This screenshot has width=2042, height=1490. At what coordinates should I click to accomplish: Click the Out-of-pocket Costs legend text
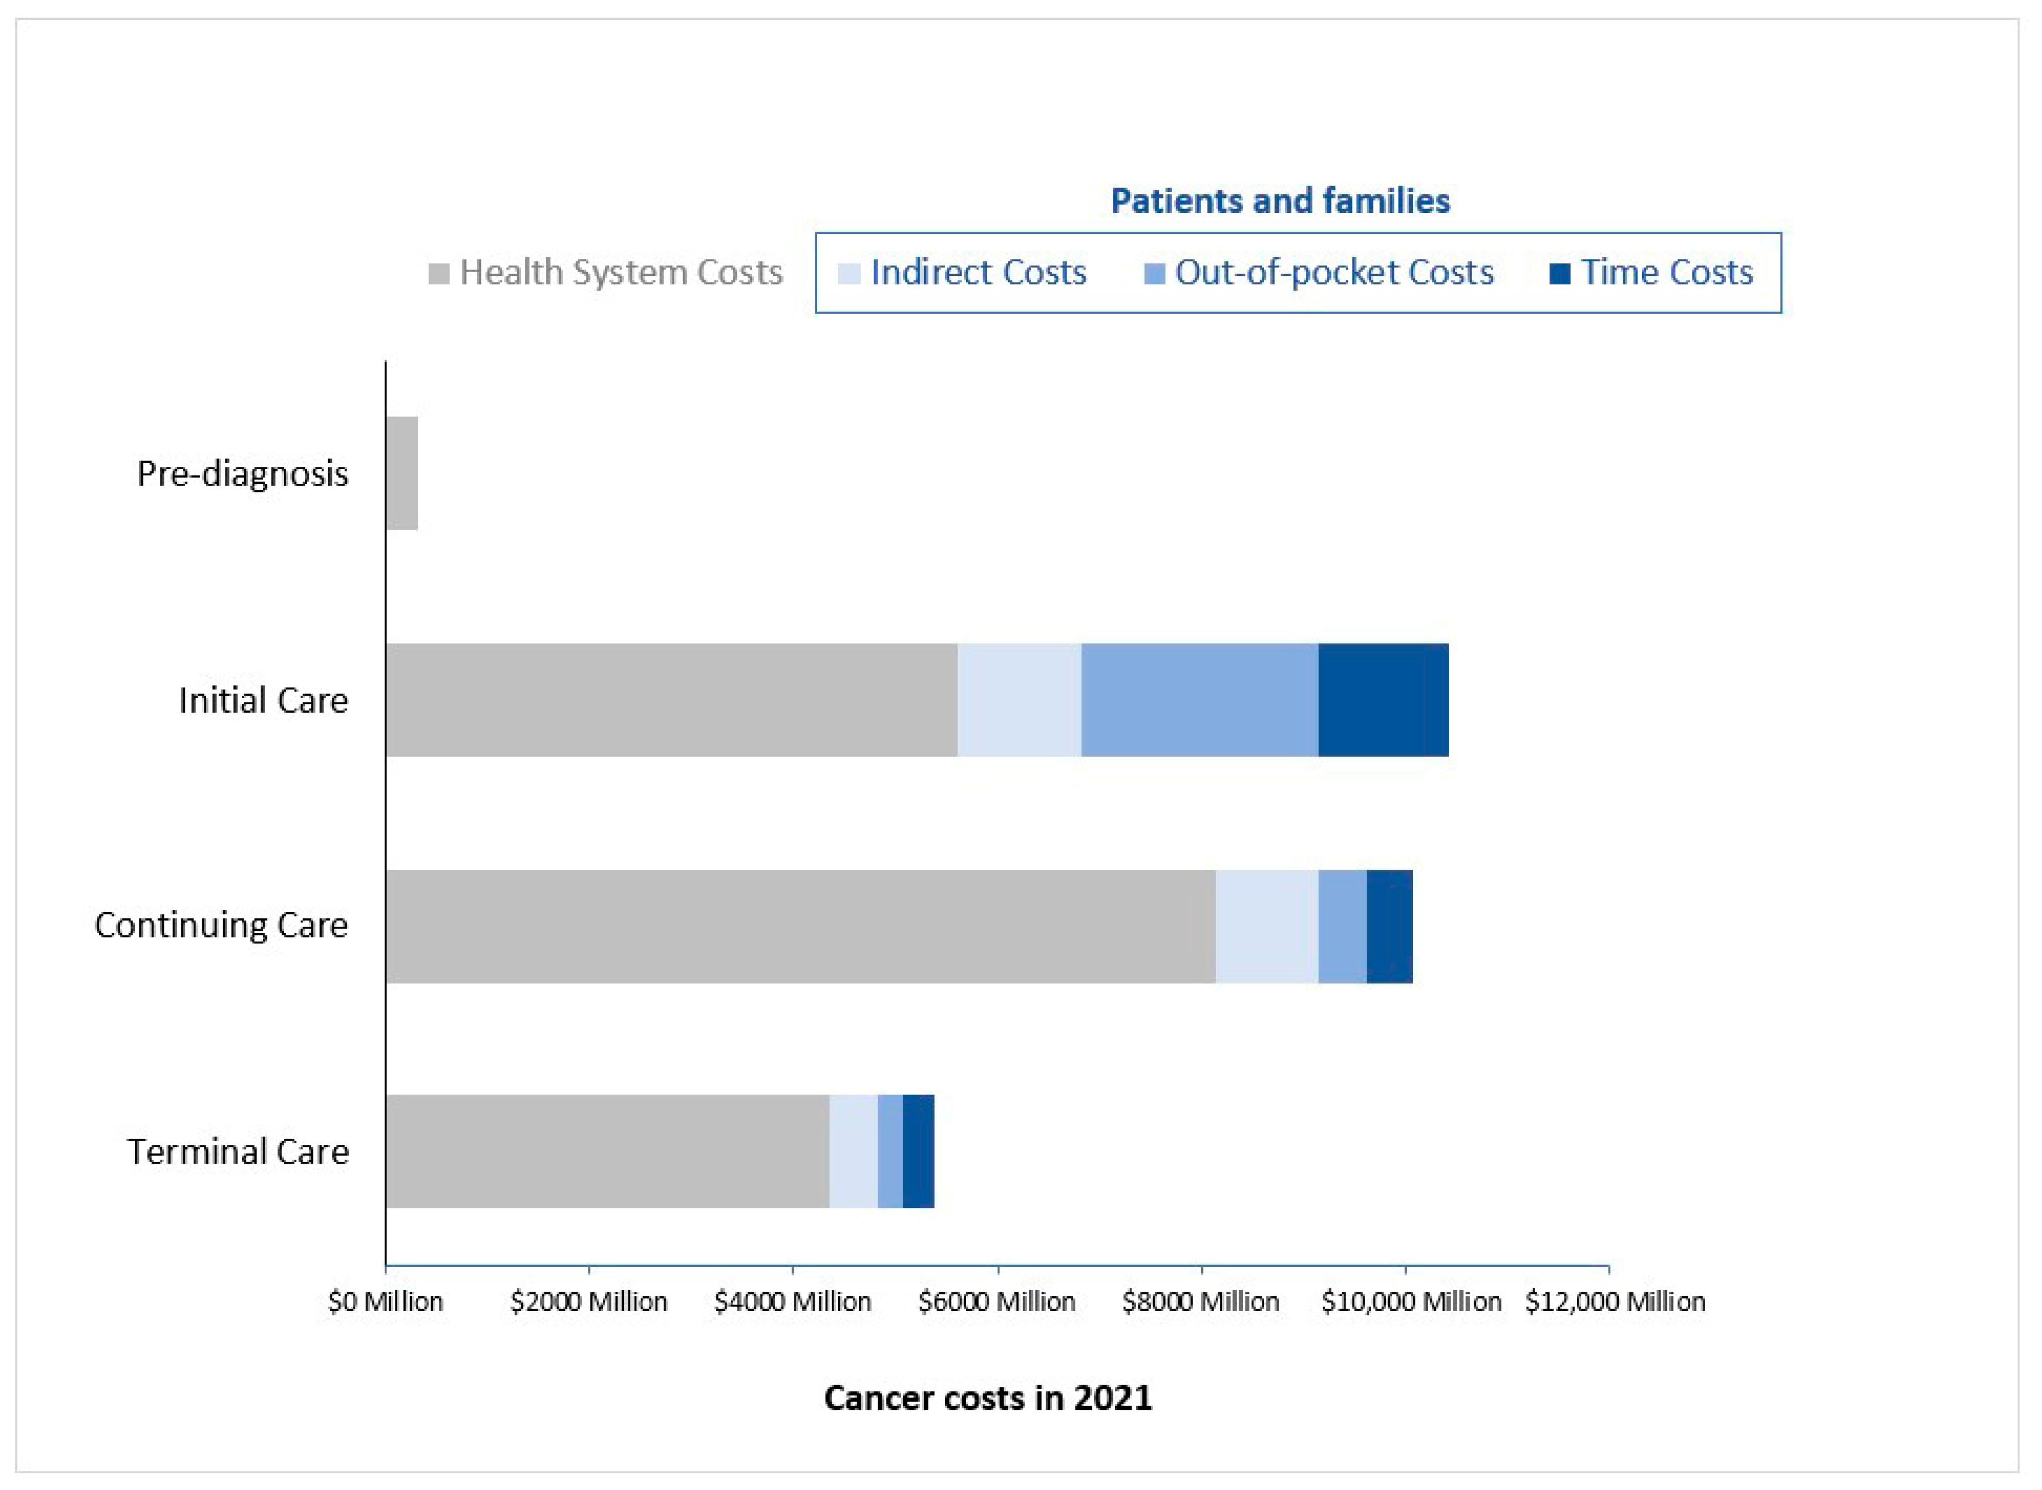tap(1334, 273)
